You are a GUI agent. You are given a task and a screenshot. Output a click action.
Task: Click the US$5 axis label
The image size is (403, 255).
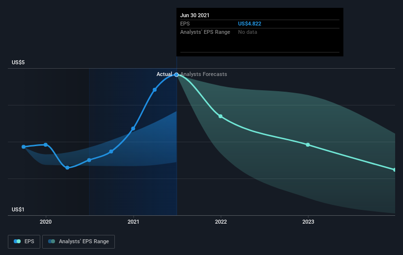pos(18,62)
